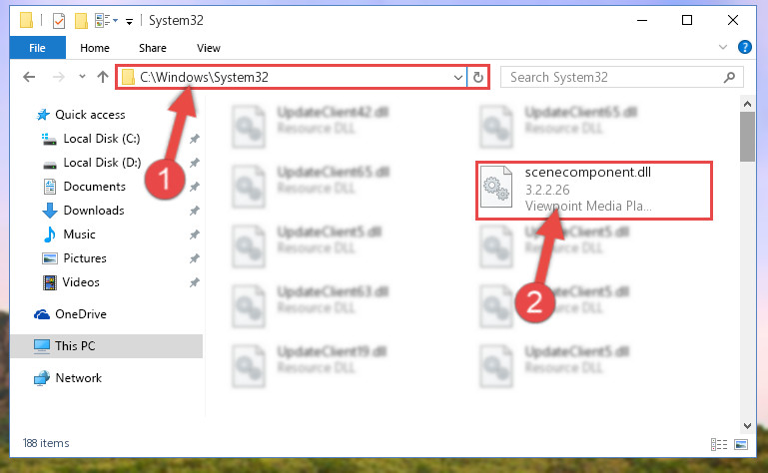Image resolution: width=768 pixels, height=473 pixels.
Task: Click the New folder icon in title bar
Action: pyautogui.click(x=81, y=21)
